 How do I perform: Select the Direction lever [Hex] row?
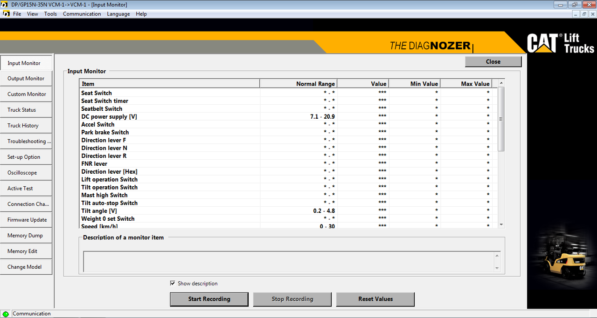[288, 172]
